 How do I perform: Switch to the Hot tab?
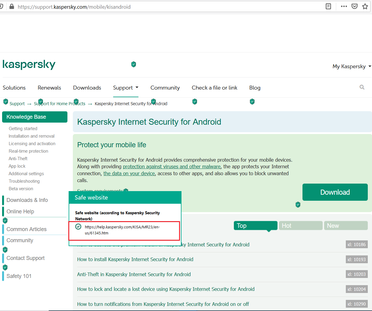click(300, 226)
